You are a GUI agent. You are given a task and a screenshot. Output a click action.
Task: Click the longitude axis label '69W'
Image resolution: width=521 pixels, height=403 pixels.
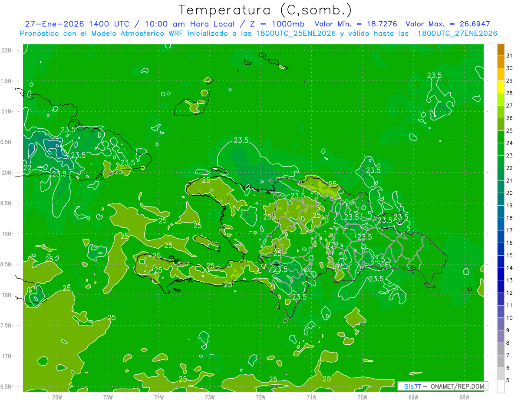(413, 397)
